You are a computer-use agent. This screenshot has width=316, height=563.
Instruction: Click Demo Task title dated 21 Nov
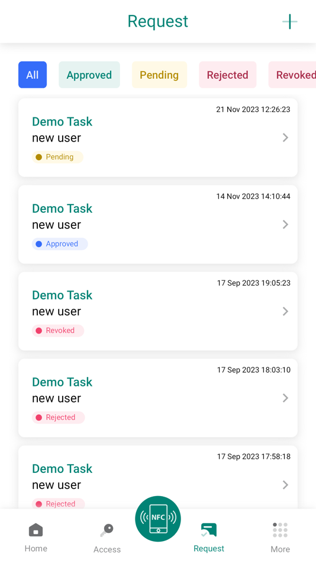62,121
